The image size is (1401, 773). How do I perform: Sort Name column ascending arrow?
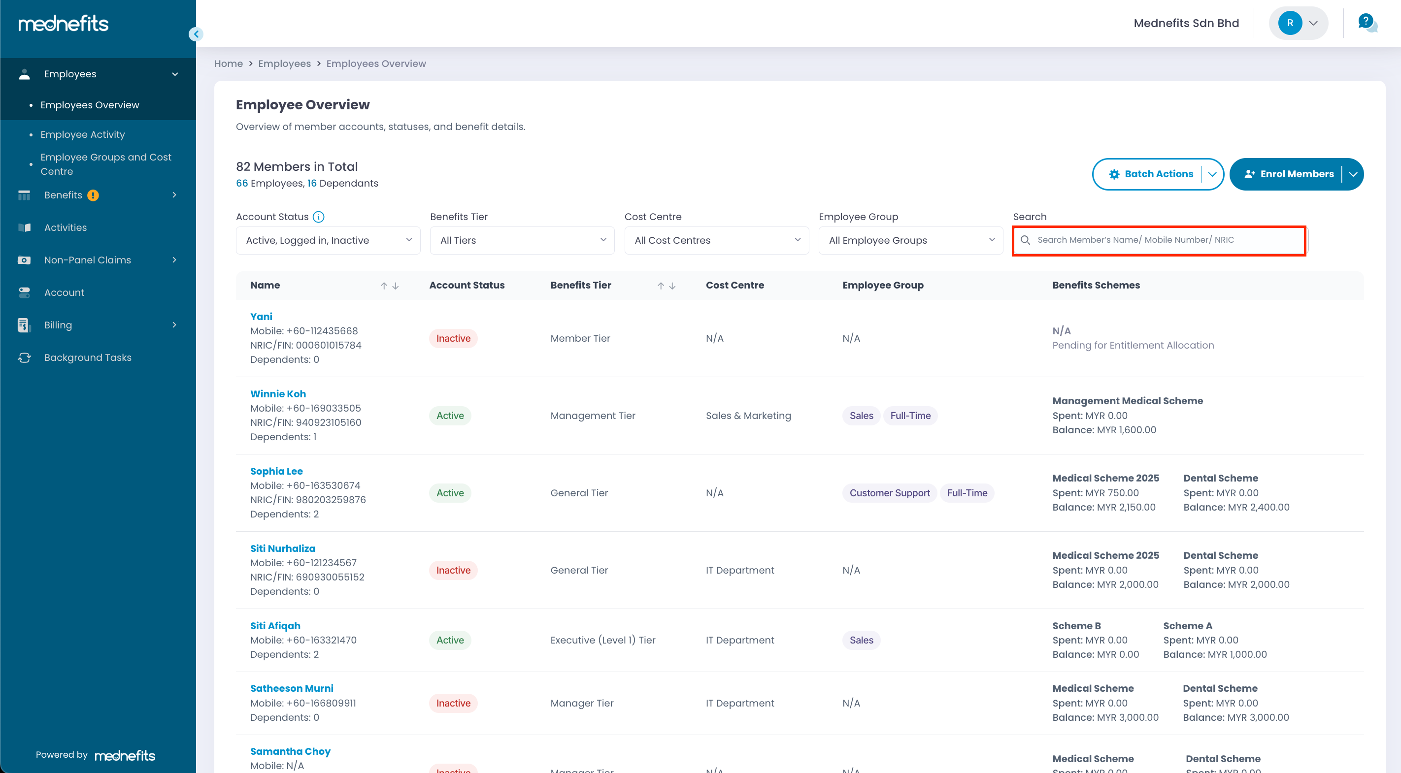tap(384, 286)
